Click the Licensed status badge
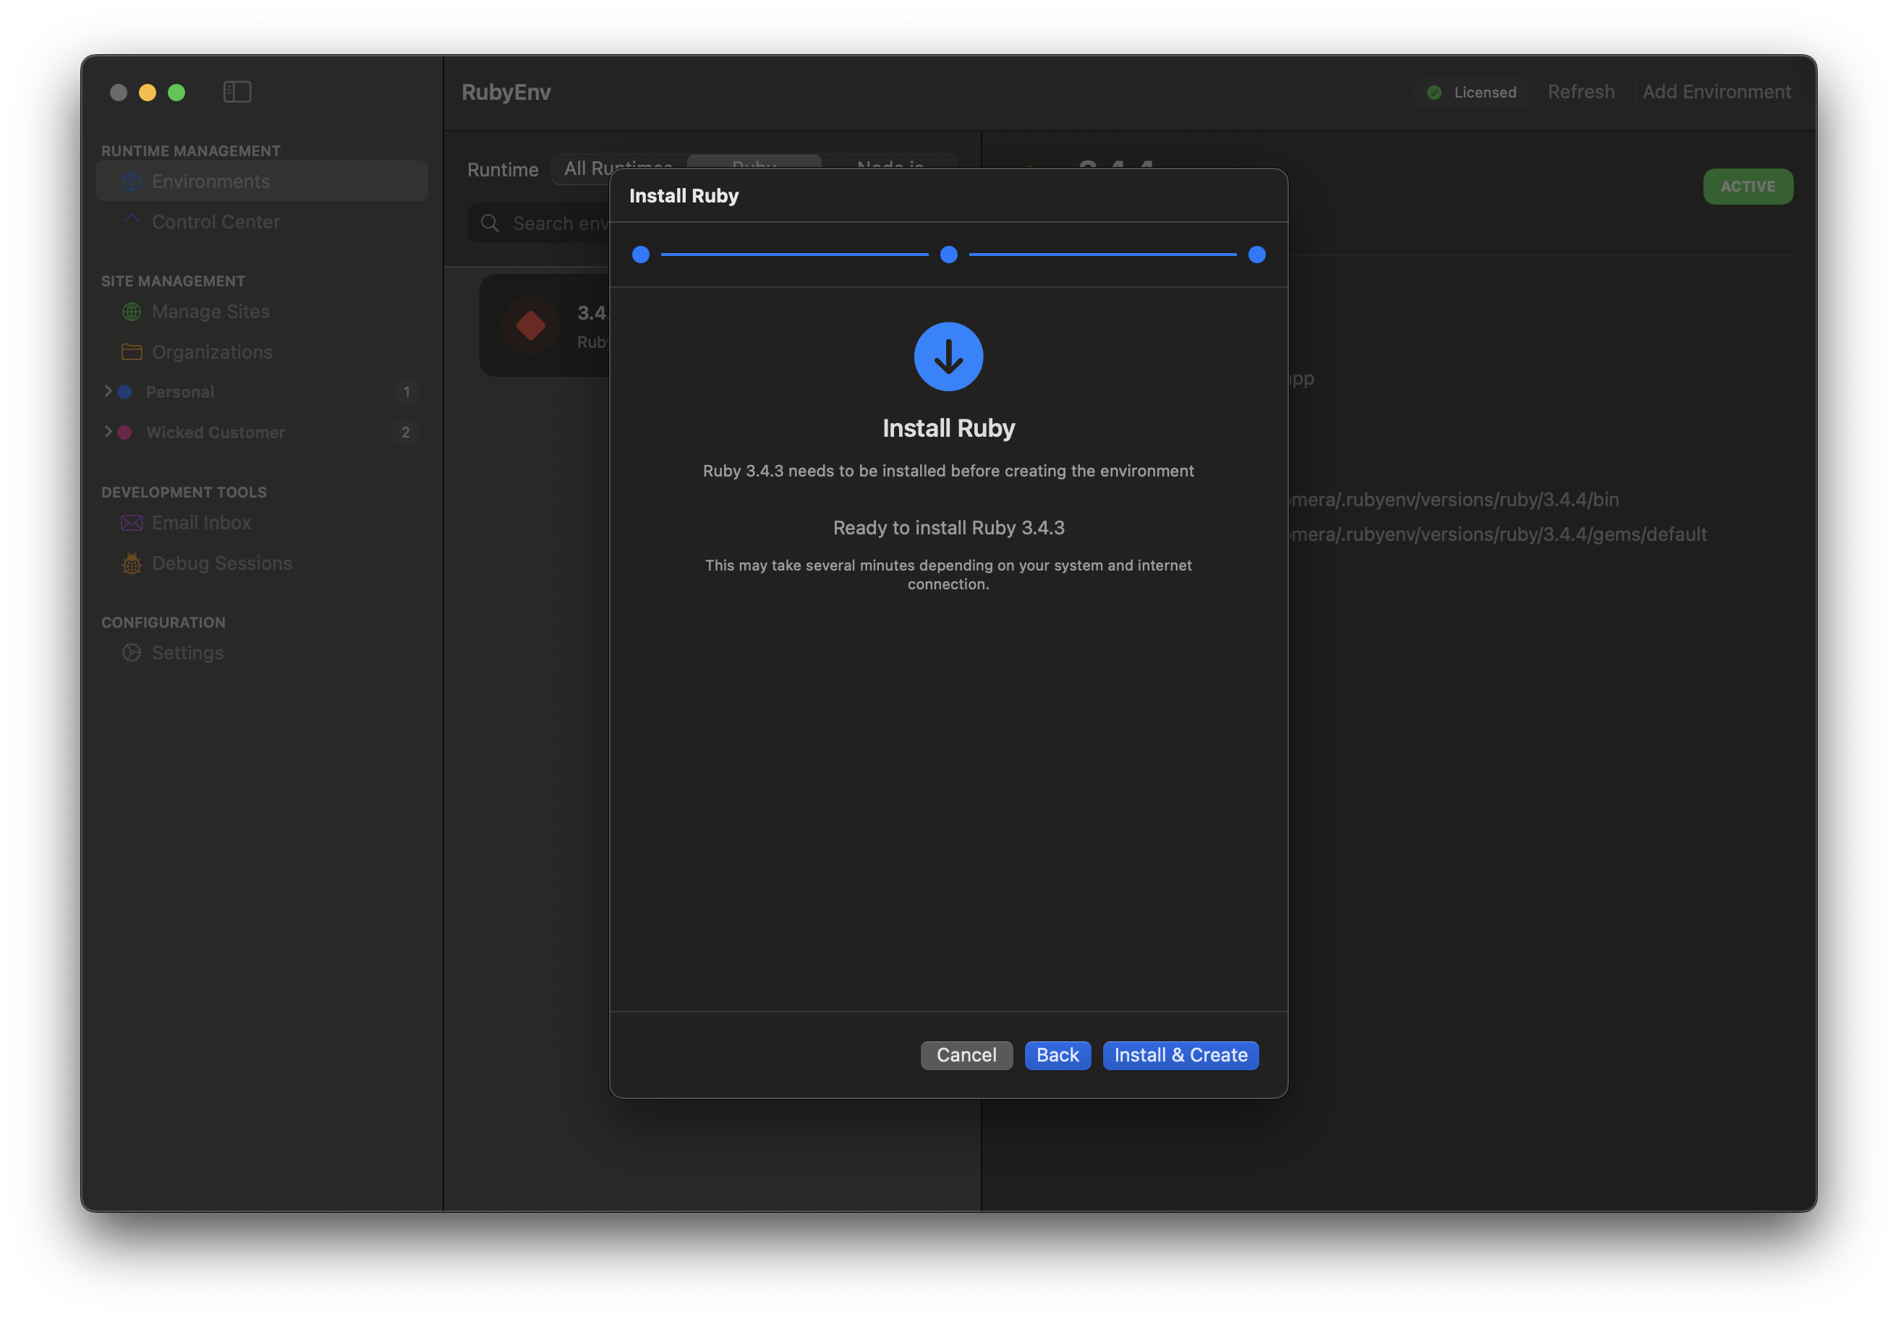Viewport: 1898px width, 1319px height. pyautogui.click(x=1471, y=92)
